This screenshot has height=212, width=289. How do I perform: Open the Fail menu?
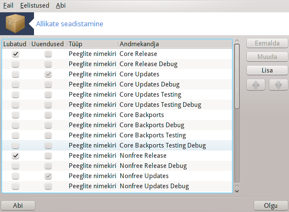tap(8, 6)
